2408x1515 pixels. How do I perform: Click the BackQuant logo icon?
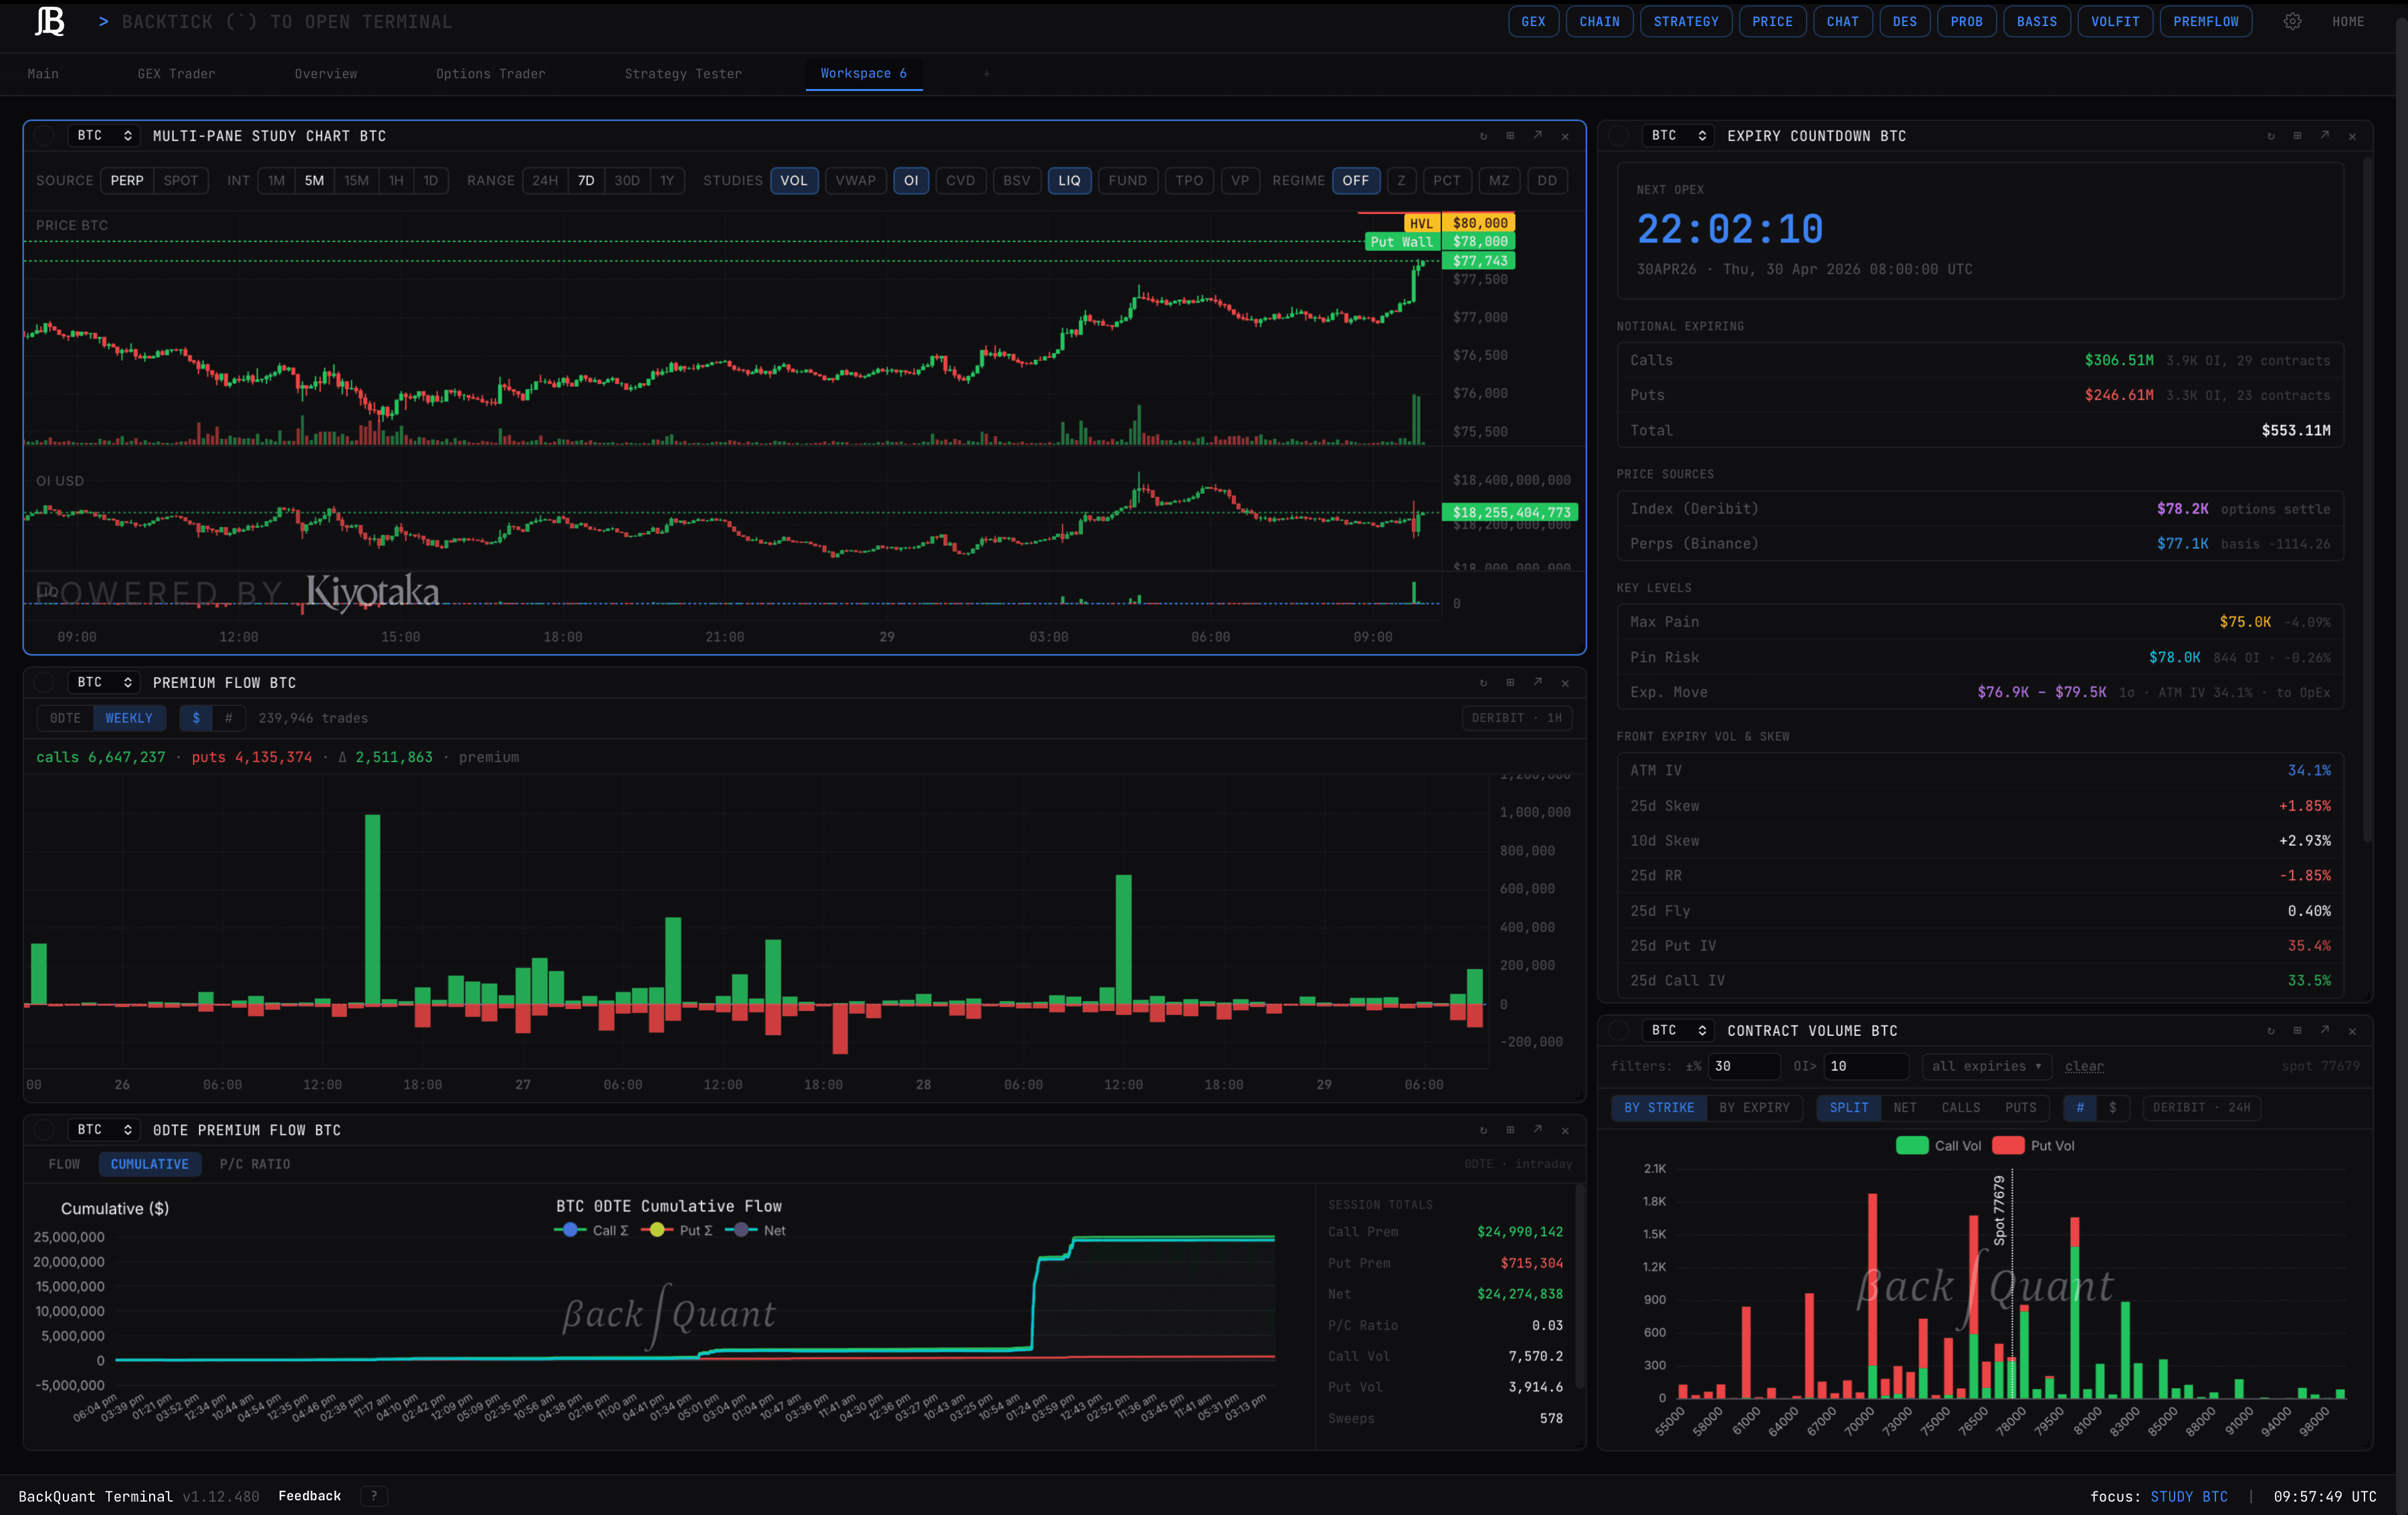(49, 21)
